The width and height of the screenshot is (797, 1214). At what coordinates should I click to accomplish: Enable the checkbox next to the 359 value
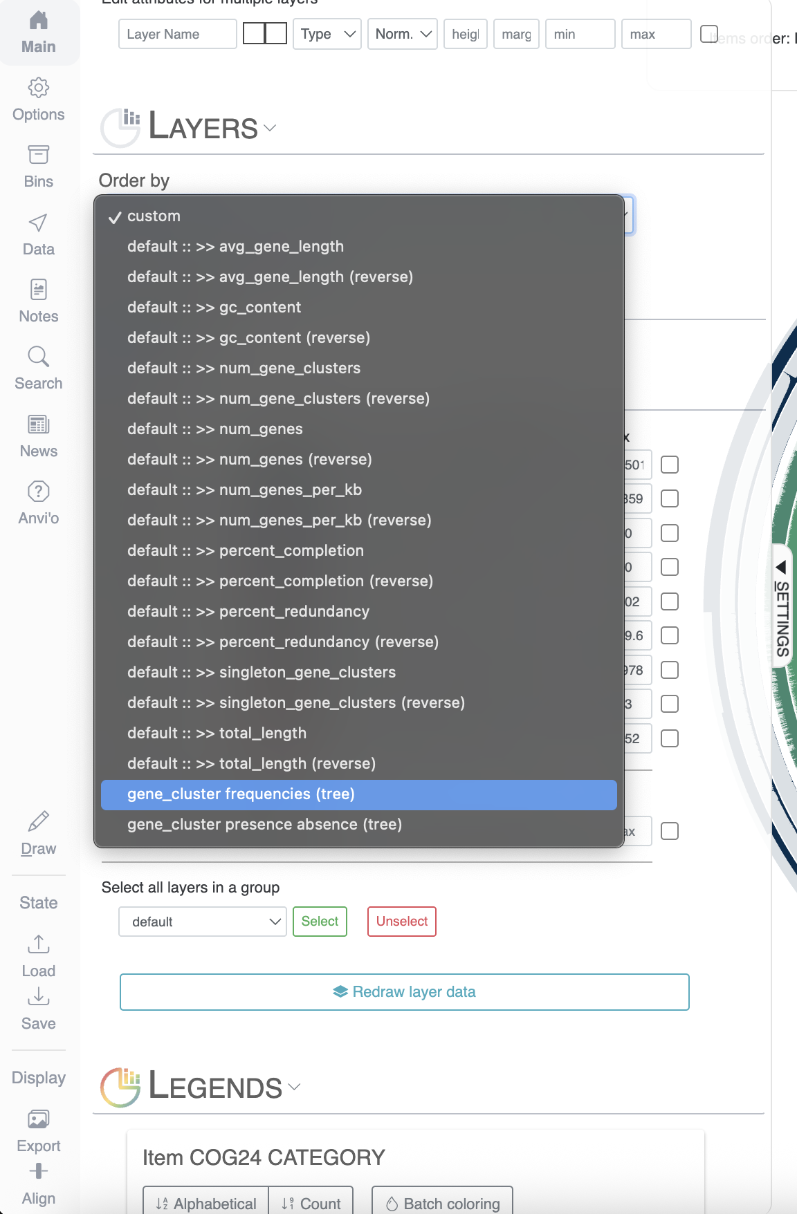(x=669, y=498)
